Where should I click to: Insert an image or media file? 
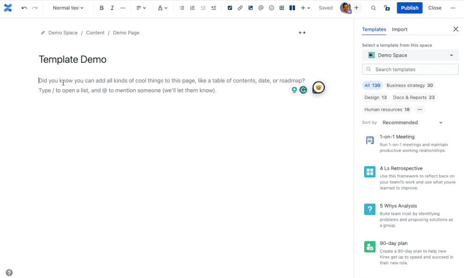tap(250, 7)
